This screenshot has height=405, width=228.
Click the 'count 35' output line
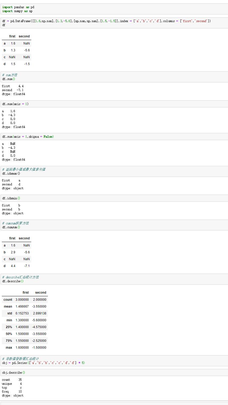point(12,380)
